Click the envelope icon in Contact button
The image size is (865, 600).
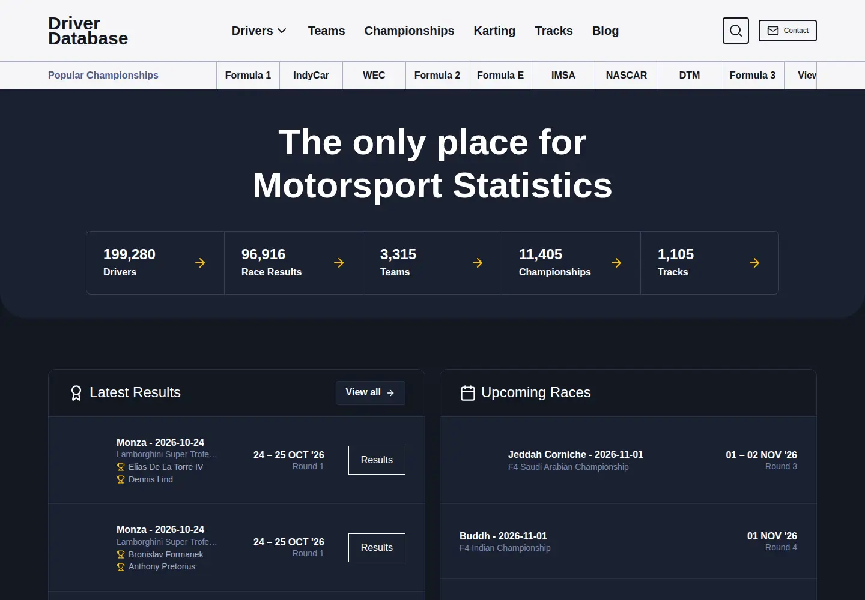[773, 31]
